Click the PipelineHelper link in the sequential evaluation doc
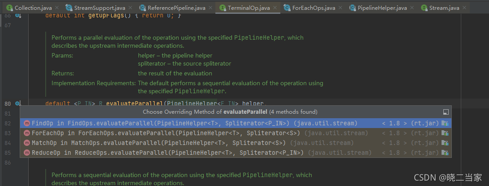The image size is (489, 186). (x=268, y=175)
